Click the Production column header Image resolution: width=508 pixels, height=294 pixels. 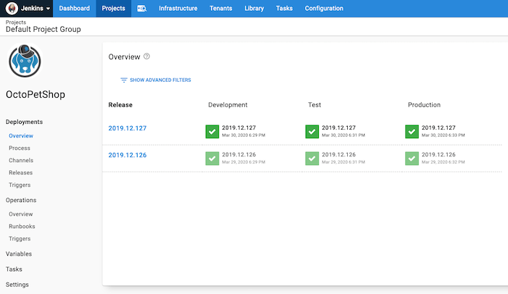click(424, 105)
